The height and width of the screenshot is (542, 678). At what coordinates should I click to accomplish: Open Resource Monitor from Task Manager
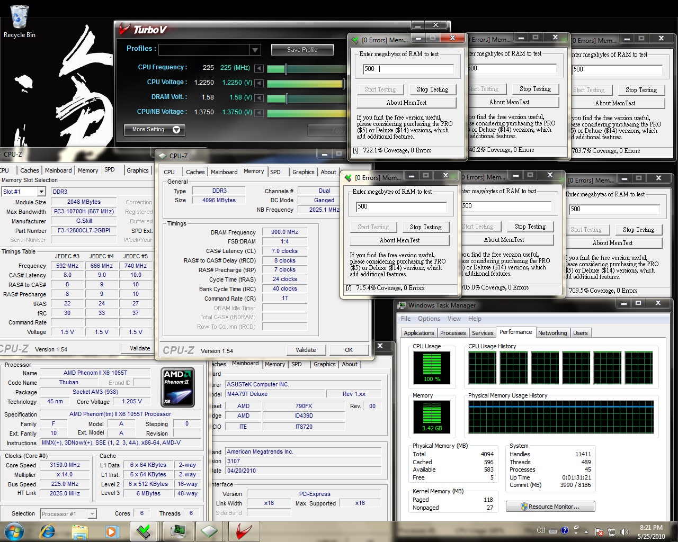click(550, 507)
